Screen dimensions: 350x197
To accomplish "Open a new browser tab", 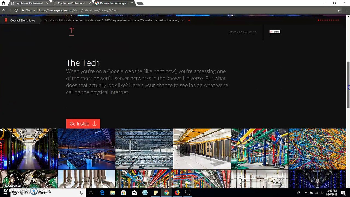I will pos(140,3).
